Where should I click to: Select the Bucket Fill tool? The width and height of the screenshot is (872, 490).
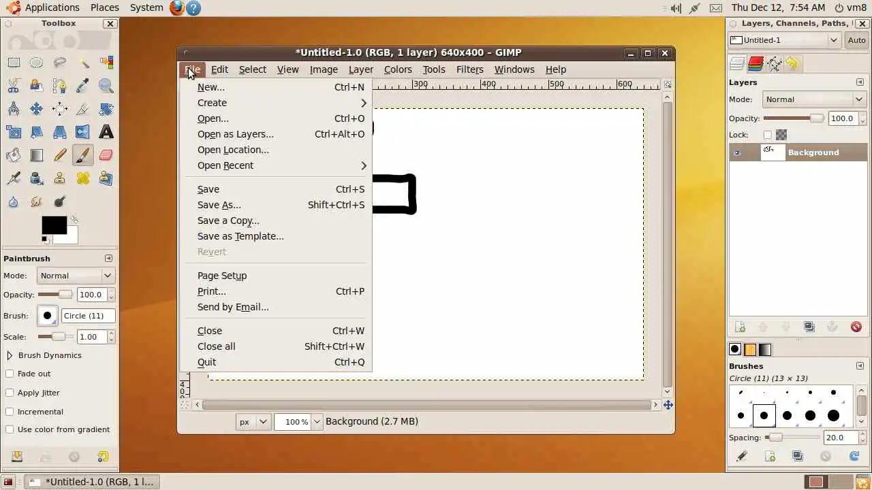point(14,155)
